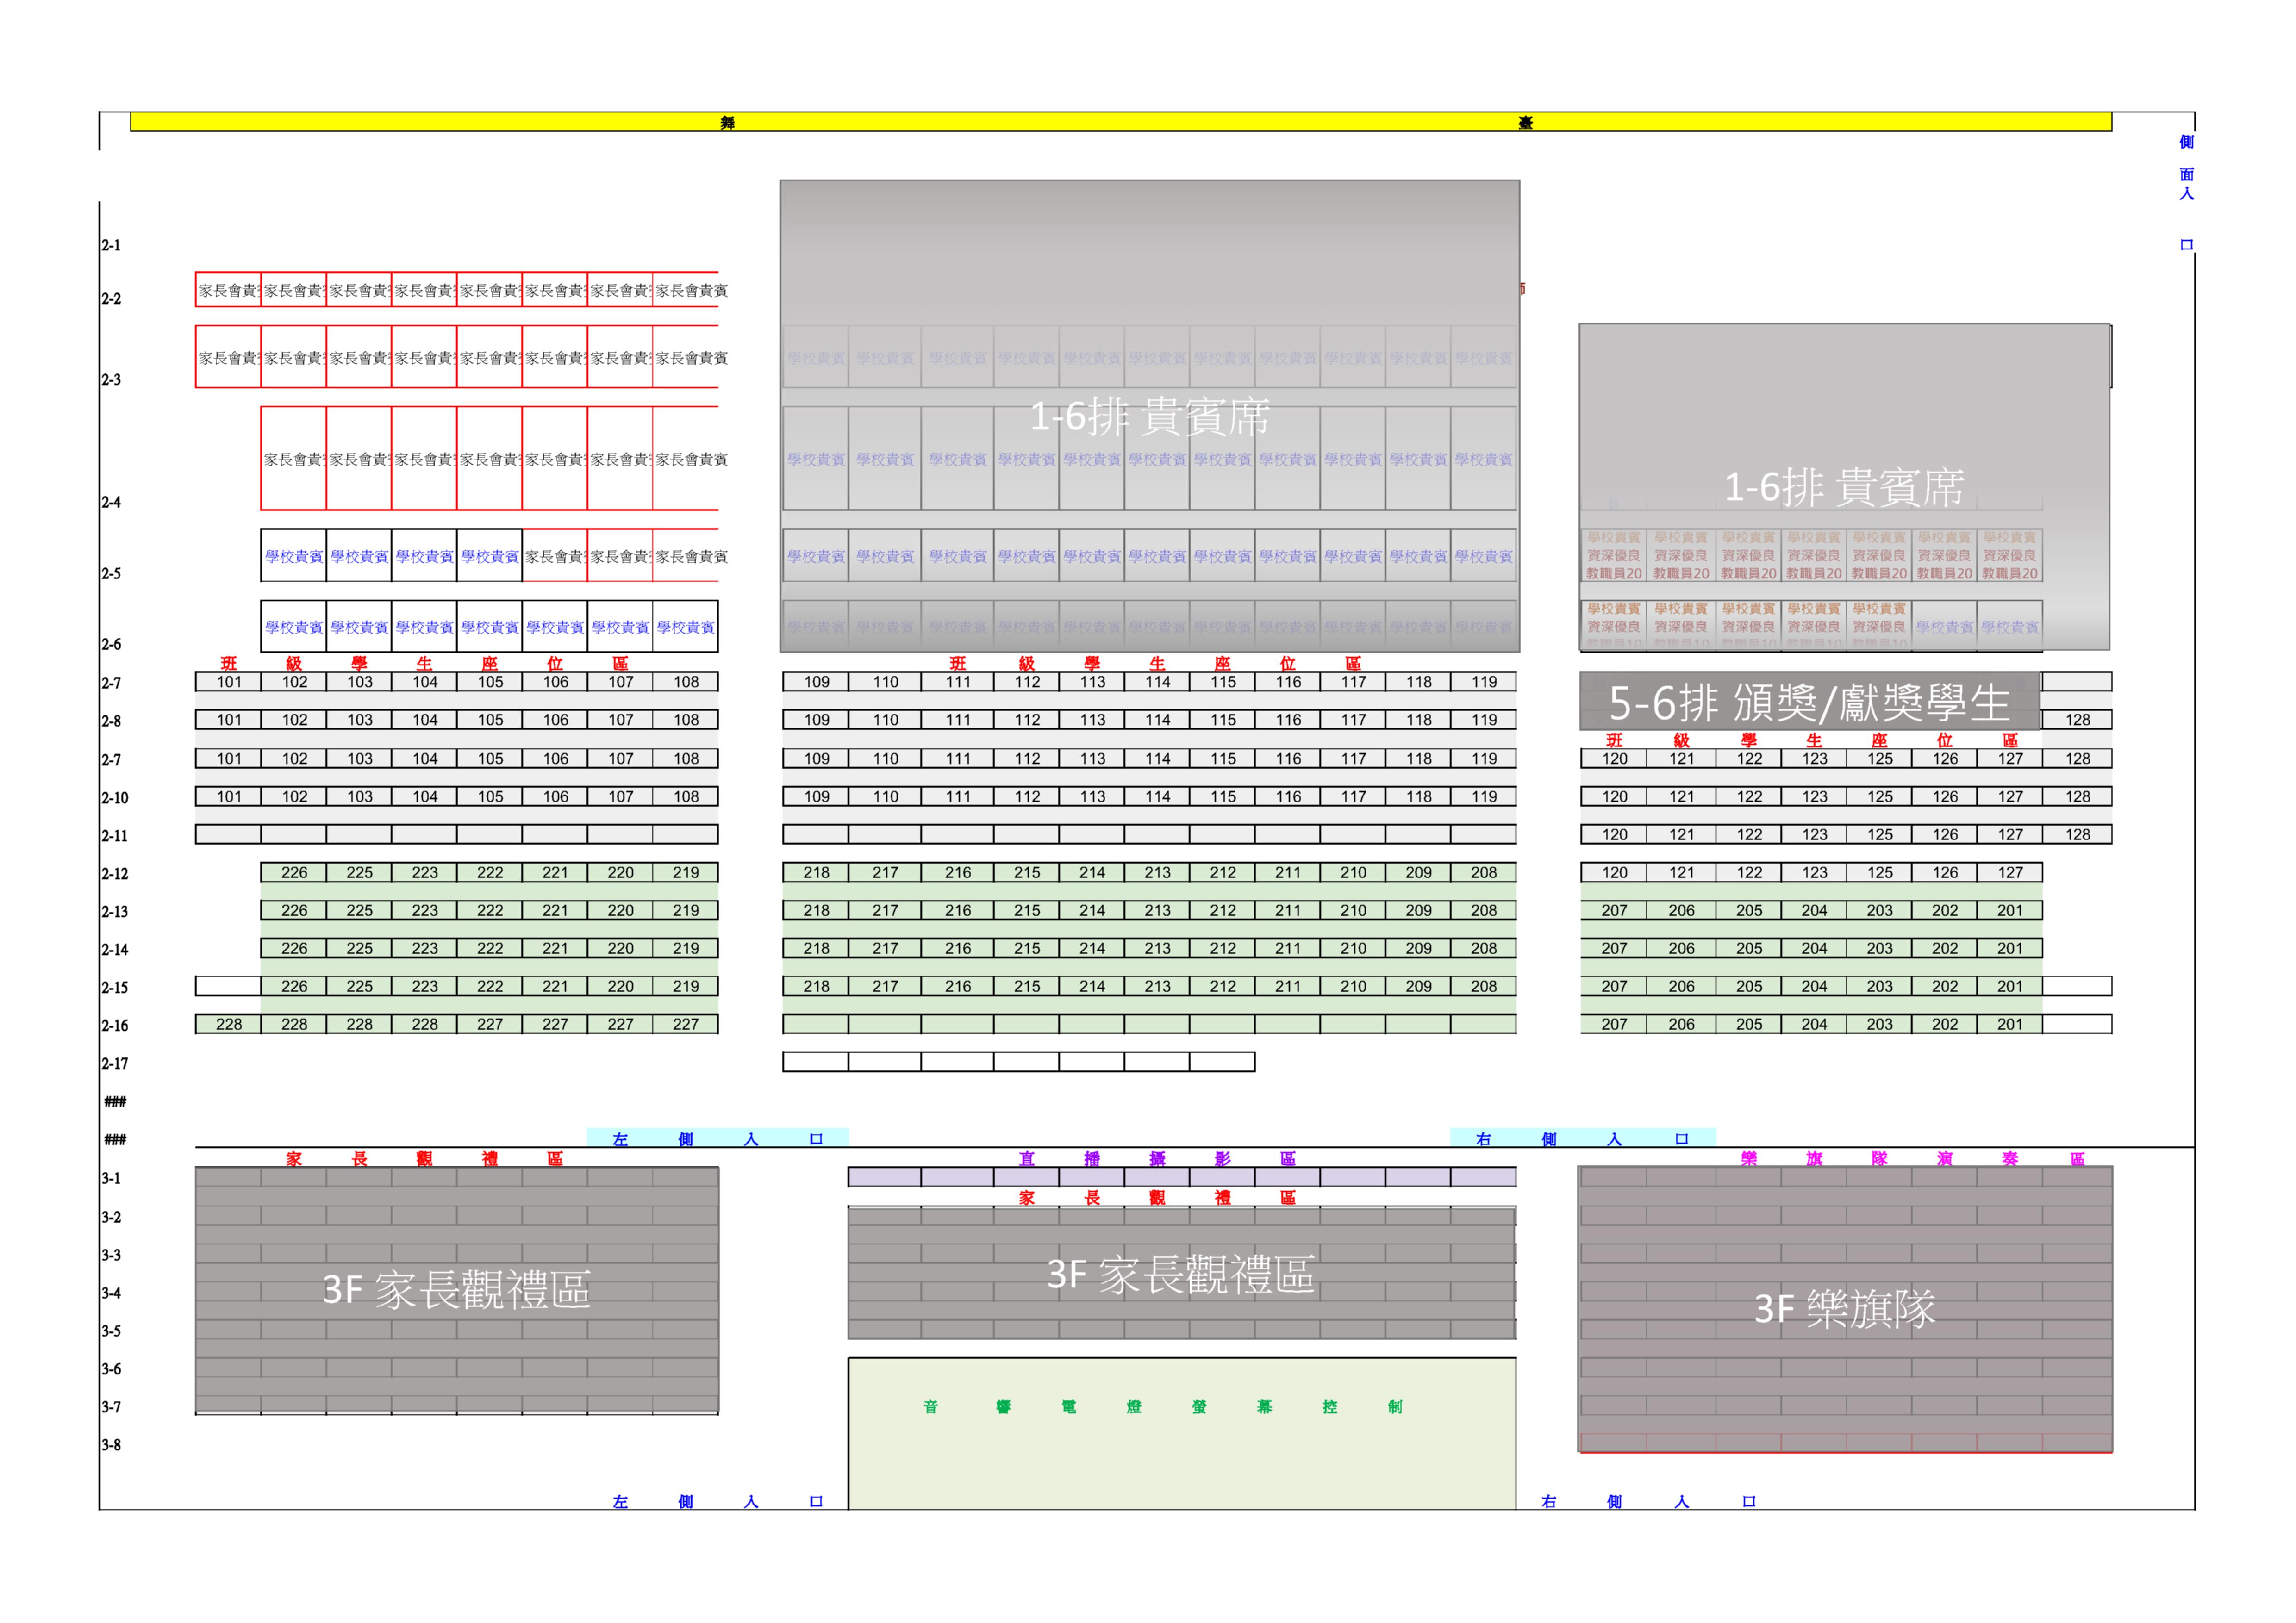Click the leftmost 228 cell in row 2-16
Image resolution: width=2296 pixels, height=1623 pixels.
pyautogui.click(x=228, y=1024)
